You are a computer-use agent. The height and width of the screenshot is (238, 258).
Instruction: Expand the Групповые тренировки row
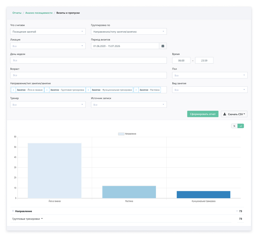coord(28,219)
